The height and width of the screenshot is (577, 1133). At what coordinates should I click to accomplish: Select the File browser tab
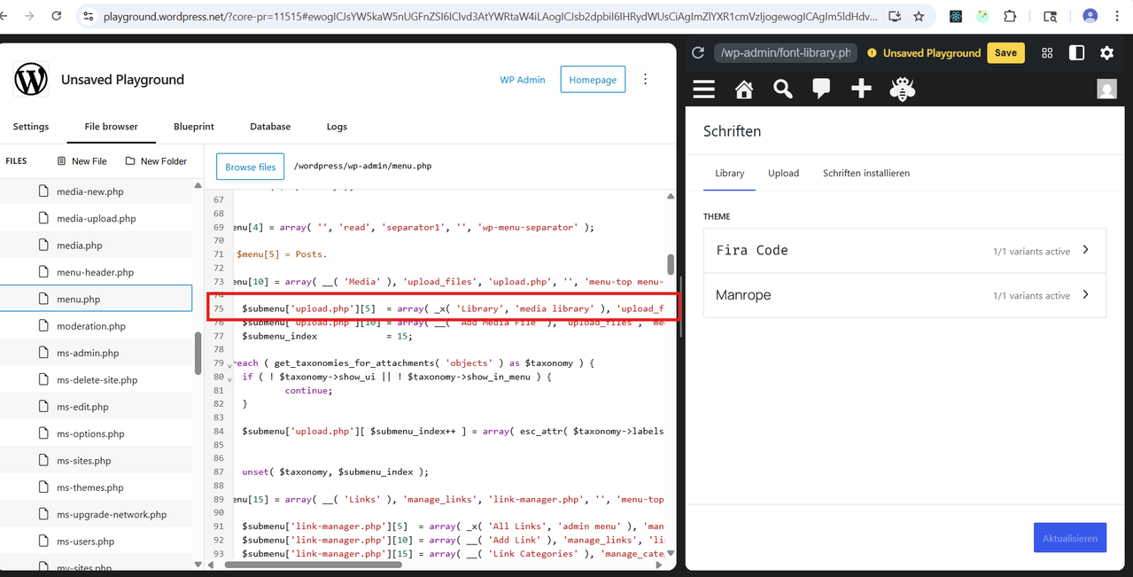(112, 127)
